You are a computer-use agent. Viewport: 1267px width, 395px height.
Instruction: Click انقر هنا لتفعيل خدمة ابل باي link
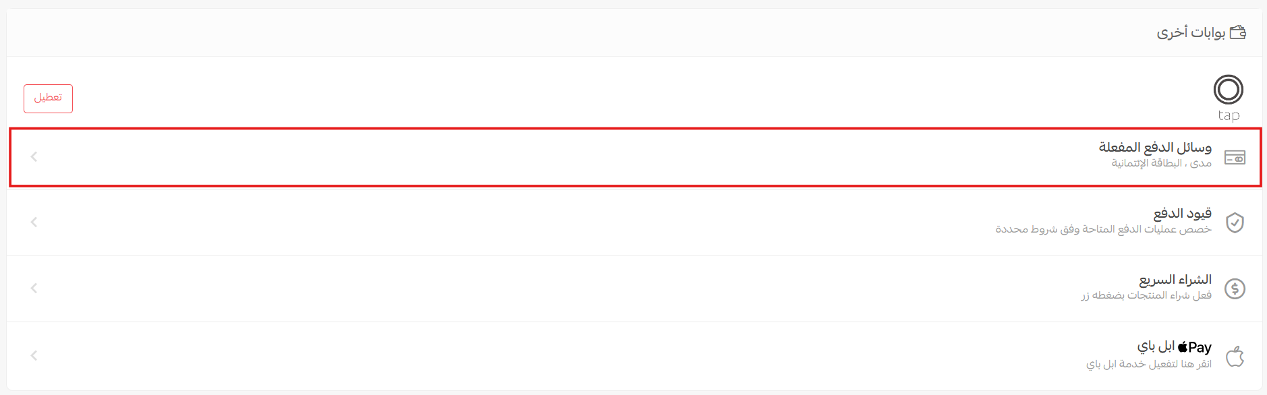(x=1148, y=364)
